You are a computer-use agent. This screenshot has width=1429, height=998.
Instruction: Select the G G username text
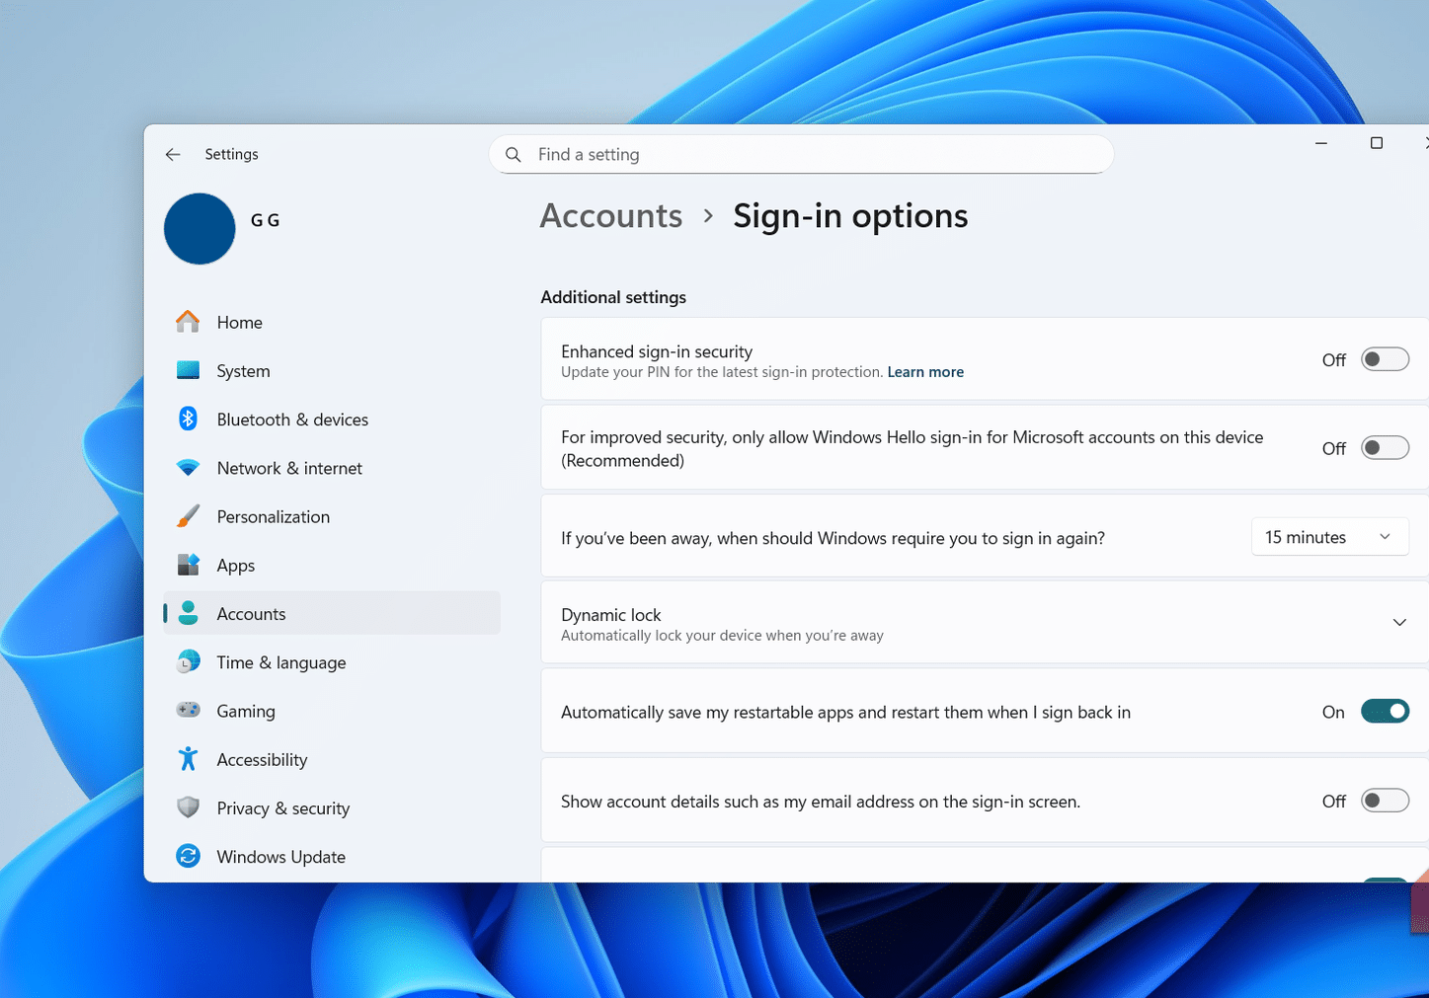coord(265,220)
